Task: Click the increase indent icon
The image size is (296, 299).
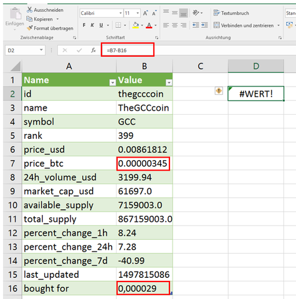Action: 204,26
